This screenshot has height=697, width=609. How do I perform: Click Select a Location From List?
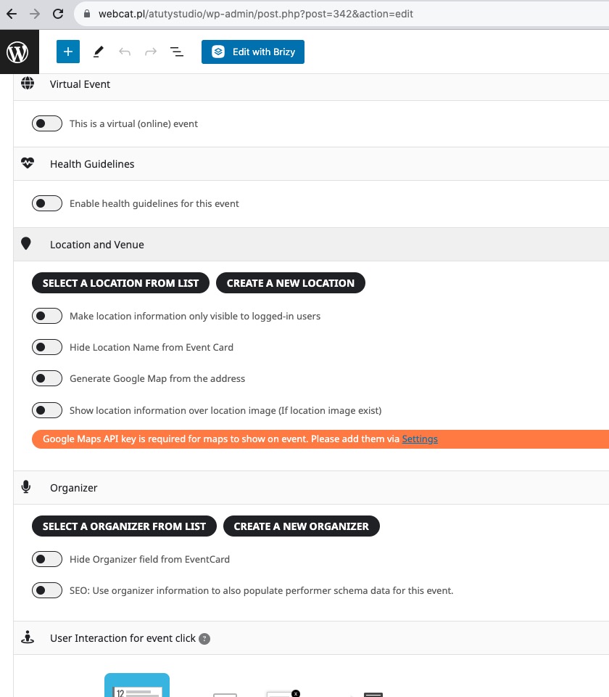coord(121,283)
